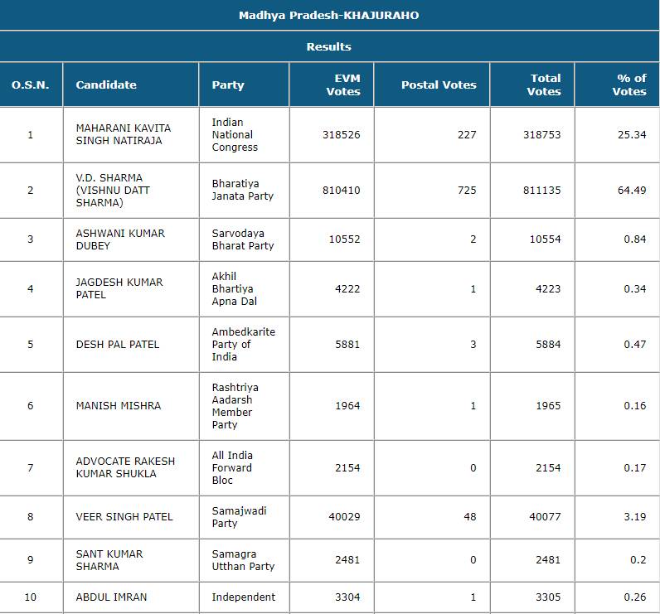This screenshot has width=660, height=614.
Task: Click the Results heading bar
Action: [x=328, y=46]
